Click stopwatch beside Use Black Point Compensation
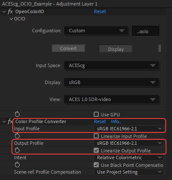 pos(17,165)
